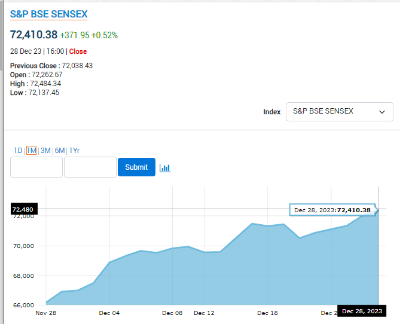
Task: Click the black Dec 28, 2023 date marker
Action: (x=361, y=312)
